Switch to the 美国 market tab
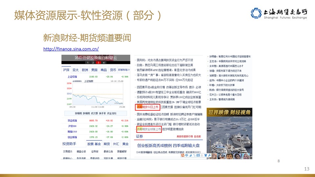The height and width of the screenshot is (177, 315). [x=94, y=70]
